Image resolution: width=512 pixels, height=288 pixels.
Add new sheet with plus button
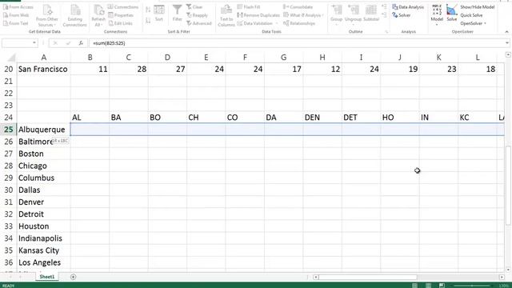point(73,277)
